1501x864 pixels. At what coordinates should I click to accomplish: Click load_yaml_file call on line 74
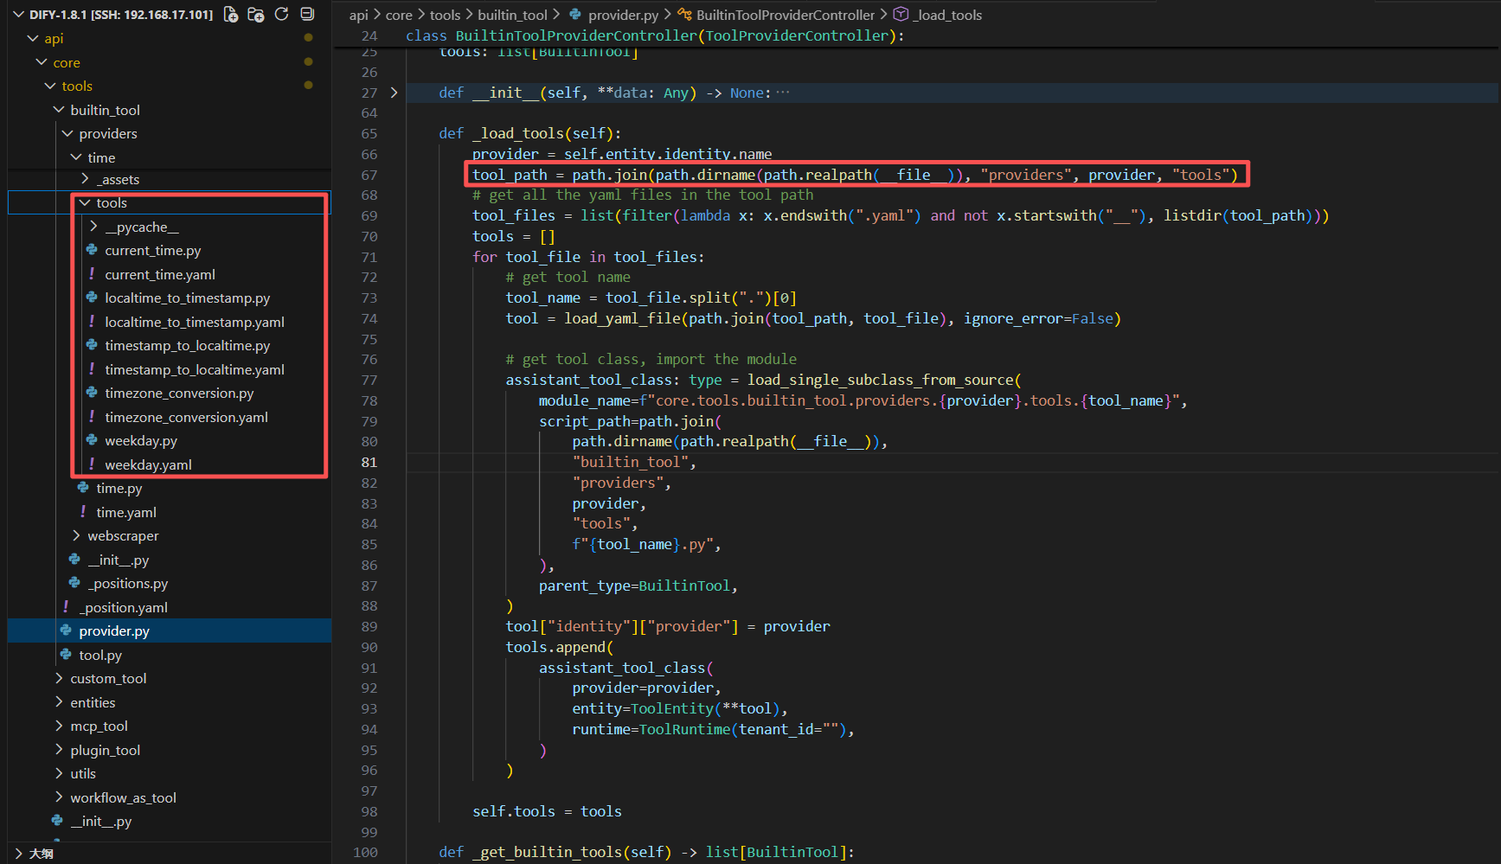pyautogui.click(x=843, y=318)
